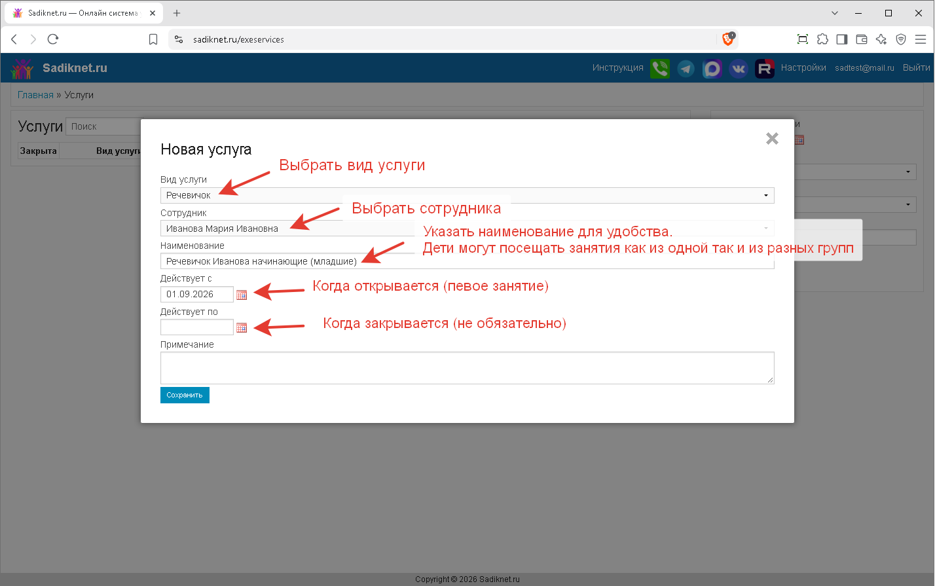Go back to the previous page
Viewport: 935px width, 586px height.
click(14, 39)
